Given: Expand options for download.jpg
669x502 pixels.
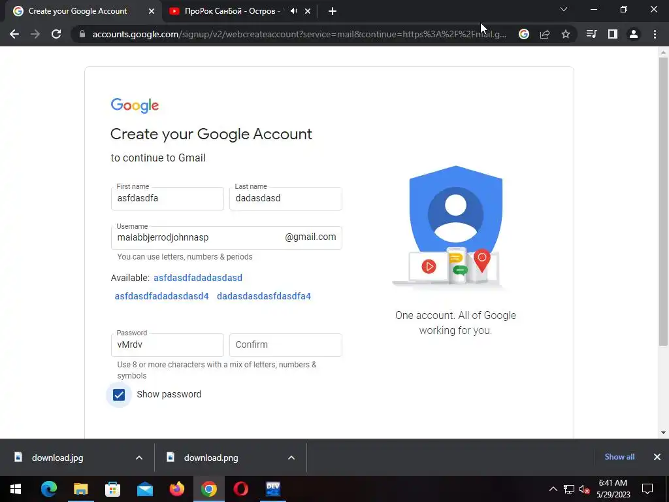Looking at the screenshot, I should click(x=139, y=458).
